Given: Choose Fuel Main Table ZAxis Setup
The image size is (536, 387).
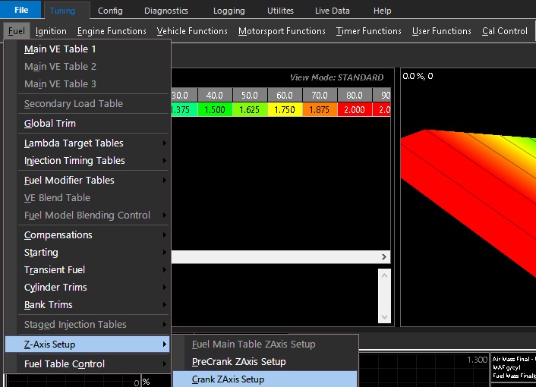Looking at the screenshot, I should [x=265, y=345].
